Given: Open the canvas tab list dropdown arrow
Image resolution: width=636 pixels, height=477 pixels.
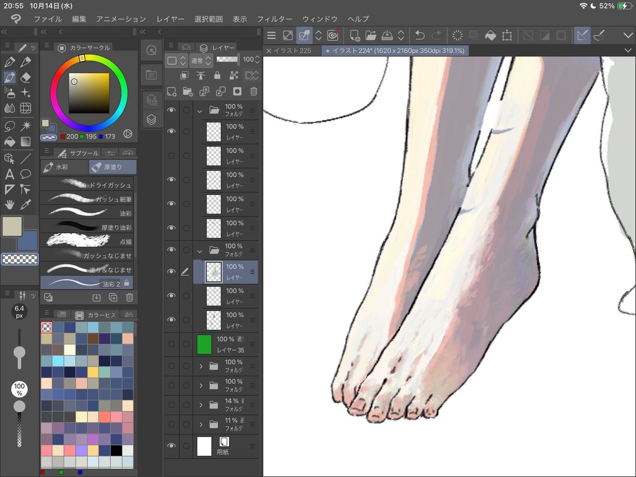Looking at the screenshot, I should (628, 50).
